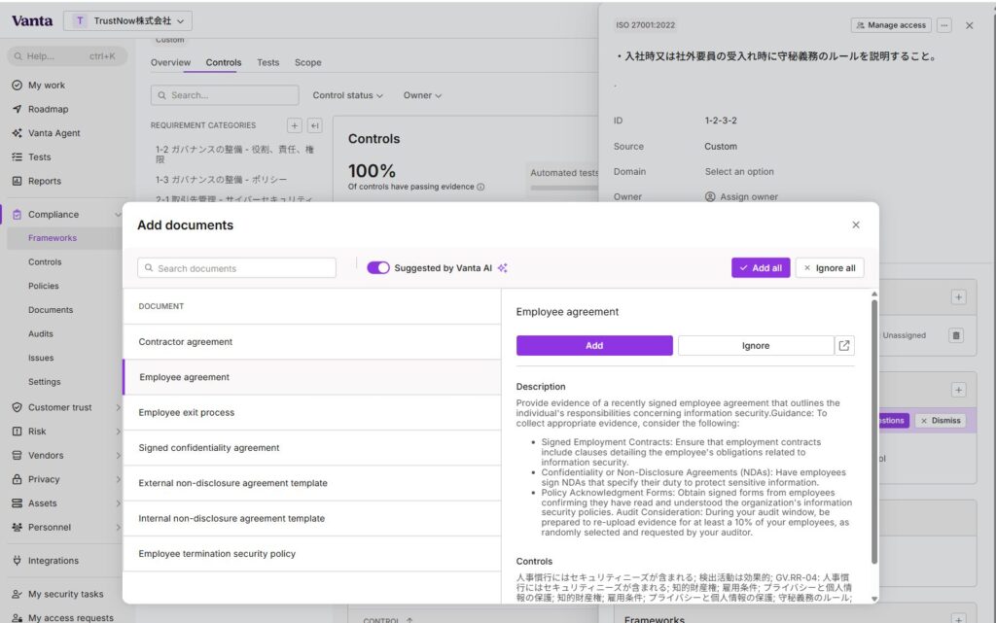
Task: Click the trash icon beside Unassigned
Action: coord(956,335)
